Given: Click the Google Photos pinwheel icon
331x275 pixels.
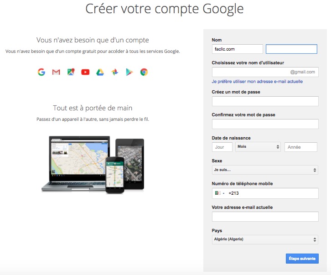Looking at the screenshot, I should pos(115,72).
